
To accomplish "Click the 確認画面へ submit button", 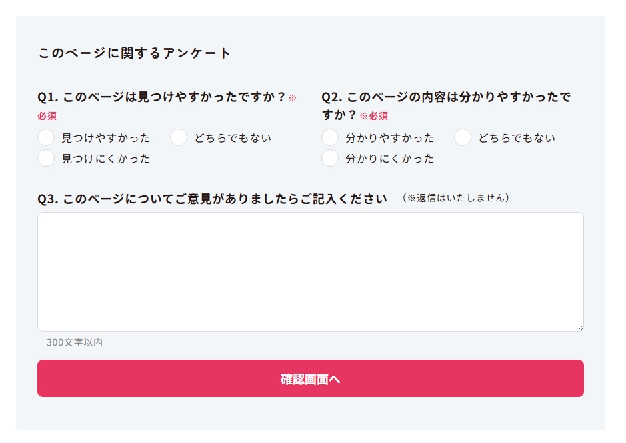I will pyautogui.click(x=311, y=378).
